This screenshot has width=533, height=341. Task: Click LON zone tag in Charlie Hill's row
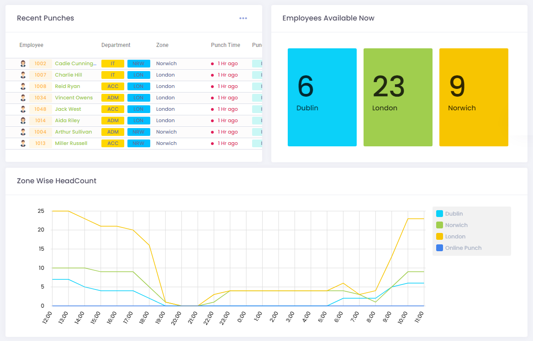tap(139, 75)
